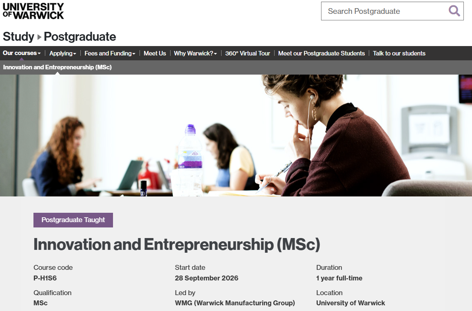Go to the Meet Us page
Viewport: 472px width, 311px height.
(x=155, y=53)
